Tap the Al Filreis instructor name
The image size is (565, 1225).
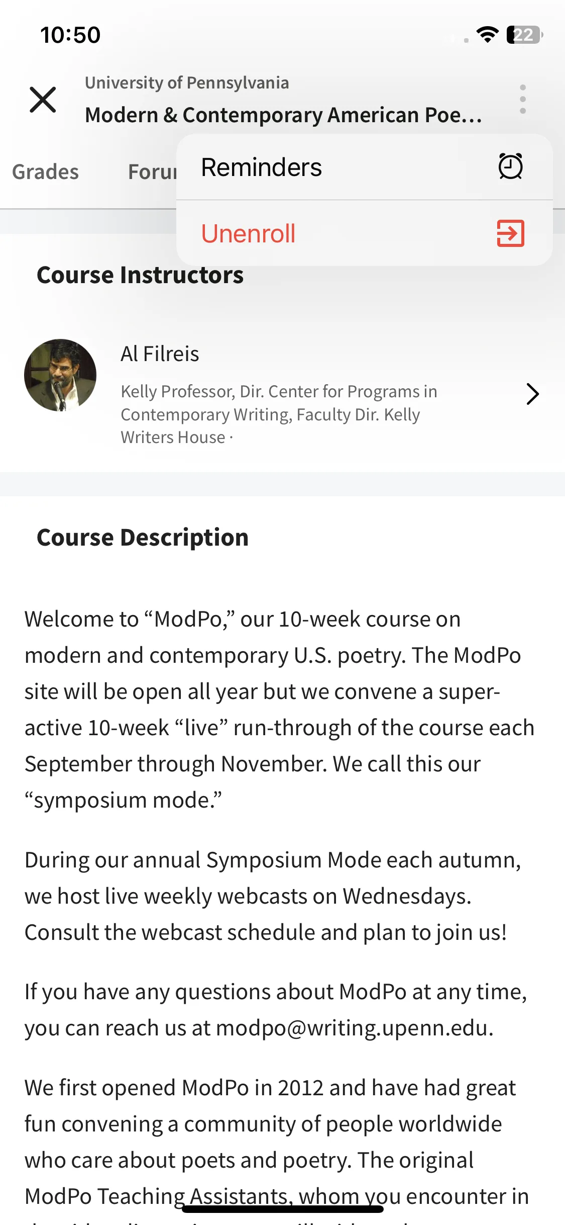tap(160, 354)
